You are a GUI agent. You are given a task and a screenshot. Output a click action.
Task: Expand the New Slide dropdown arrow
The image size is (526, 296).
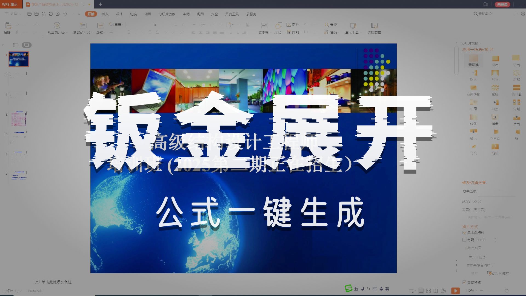[x=92, y=32]
